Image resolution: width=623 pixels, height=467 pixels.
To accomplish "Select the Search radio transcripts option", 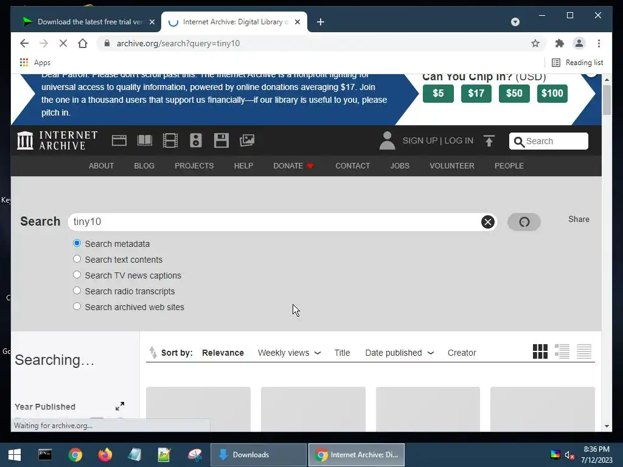I will tap(77, 291).
